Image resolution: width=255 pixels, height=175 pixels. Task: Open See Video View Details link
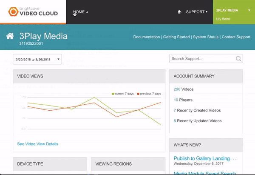pos(37,144)
